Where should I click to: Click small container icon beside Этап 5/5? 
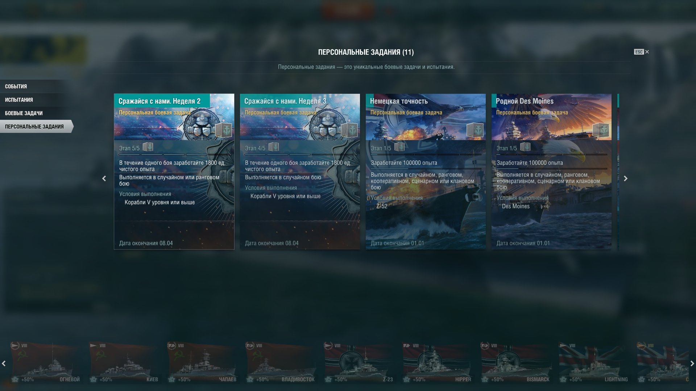point(148,147)
